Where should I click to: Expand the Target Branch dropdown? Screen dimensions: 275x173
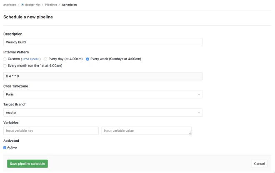click(102, 113)
